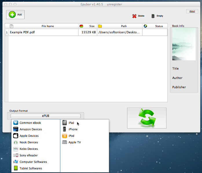Start conversion with green arrows button
This screenshot has height=173, width=202.
(147, 118)
